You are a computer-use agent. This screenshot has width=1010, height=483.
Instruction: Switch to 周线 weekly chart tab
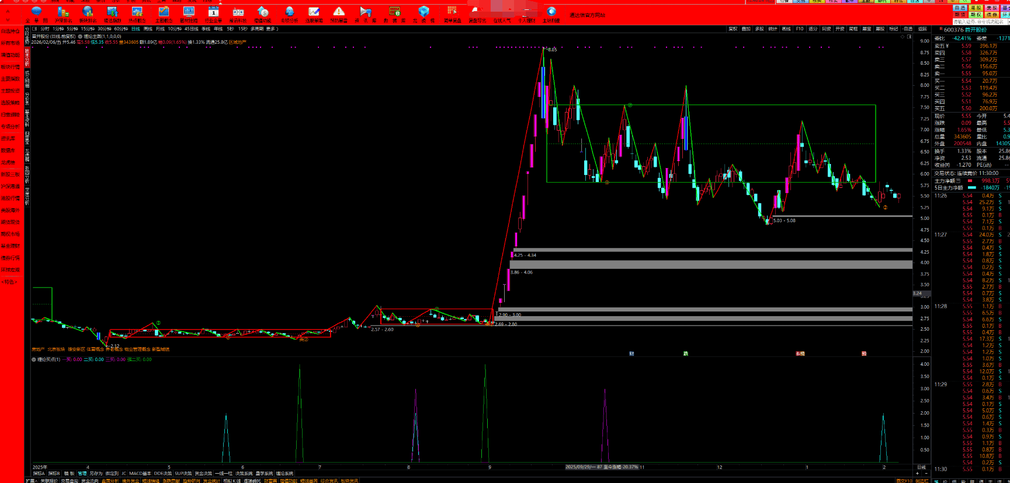point(148,29)
